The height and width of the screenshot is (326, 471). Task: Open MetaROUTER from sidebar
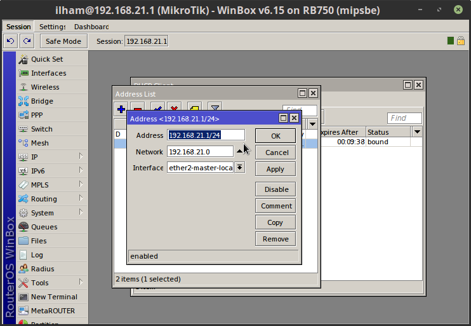click(x=52, y=311)
